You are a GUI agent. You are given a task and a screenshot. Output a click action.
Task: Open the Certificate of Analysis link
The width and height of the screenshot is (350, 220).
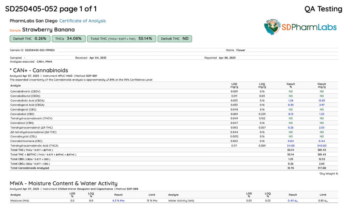(82, 21)
